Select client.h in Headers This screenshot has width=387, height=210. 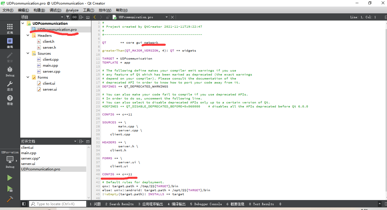(49, 42)
